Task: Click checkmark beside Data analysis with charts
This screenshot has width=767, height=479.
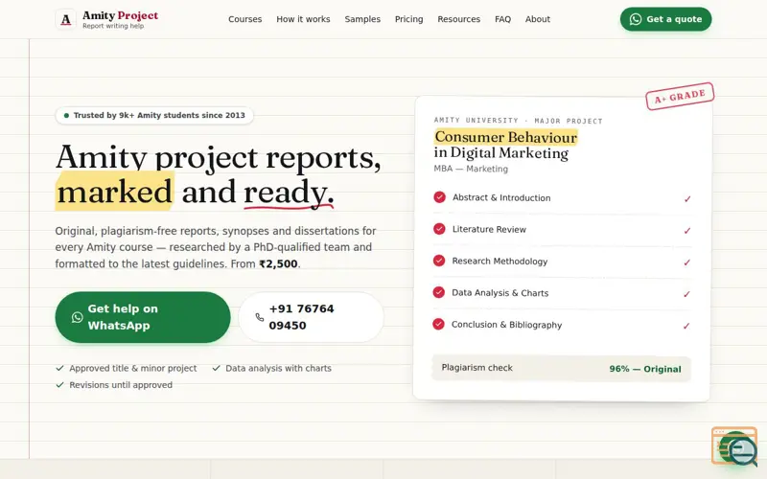Action: [x=217, y=368]
